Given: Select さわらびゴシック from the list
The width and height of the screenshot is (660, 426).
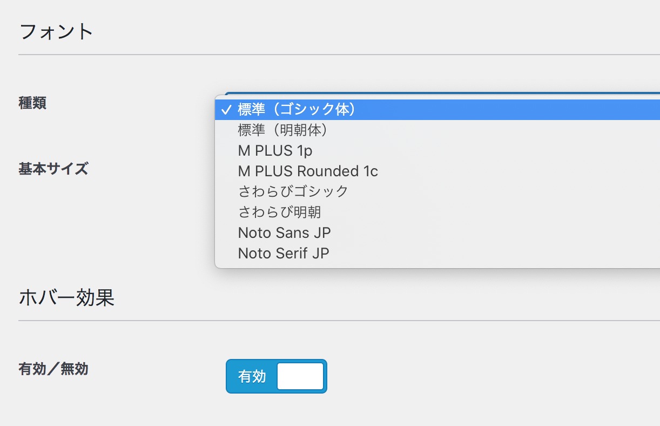Looking at the screenshot, I should tap(293, 191).
